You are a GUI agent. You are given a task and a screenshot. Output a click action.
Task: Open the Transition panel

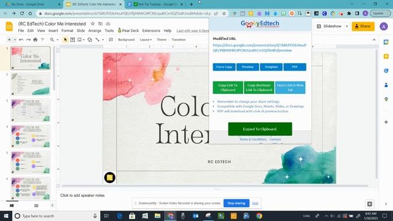tap(179, 39)
